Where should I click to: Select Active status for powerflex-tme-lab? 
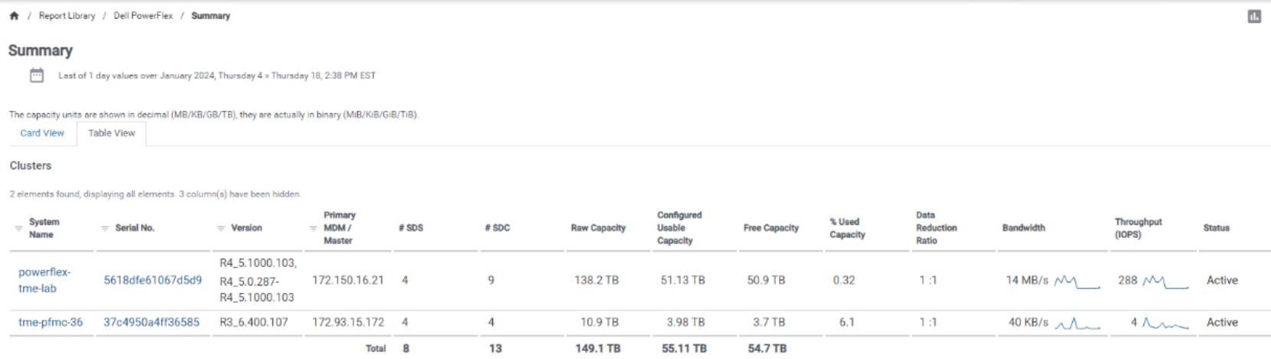pyautogui.click(x=1222, y=280)
